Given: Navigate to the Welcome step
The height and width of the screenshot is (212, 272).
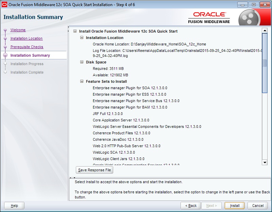Looking at the screenshot, I should tap(19, 30).
